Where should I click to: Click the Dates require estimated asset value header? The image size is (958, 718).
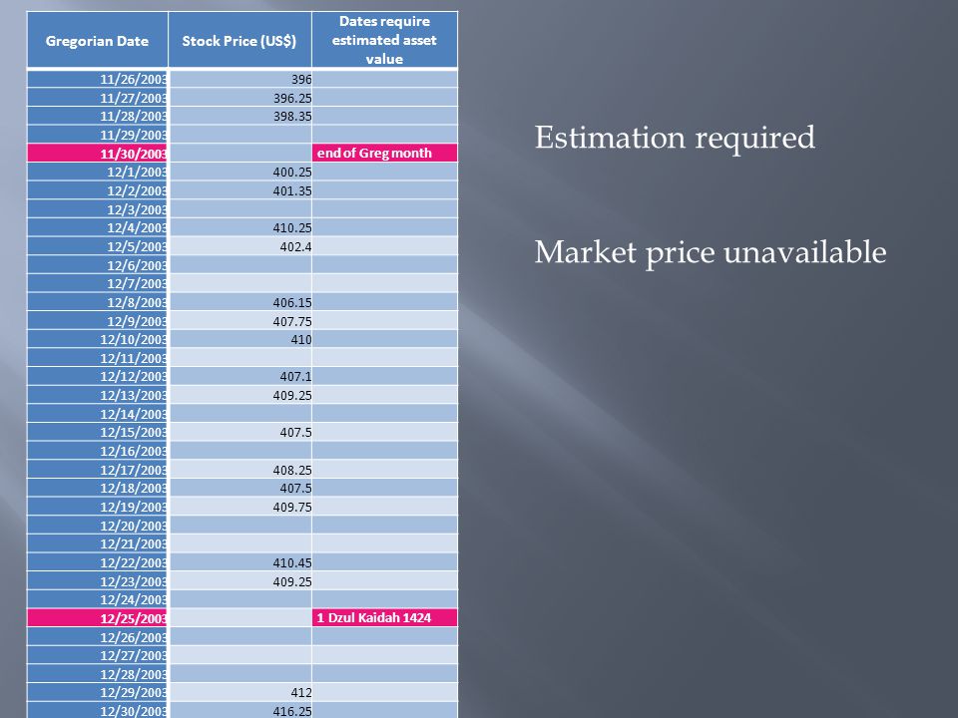(384, 40)
